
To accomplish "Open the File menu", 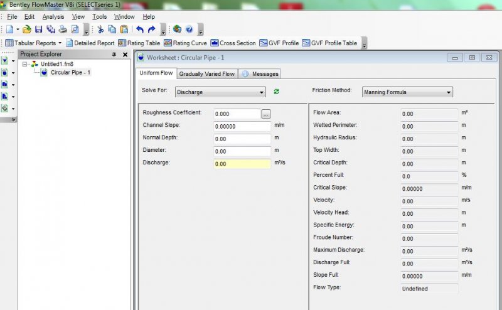I will [x=12, y=17].
